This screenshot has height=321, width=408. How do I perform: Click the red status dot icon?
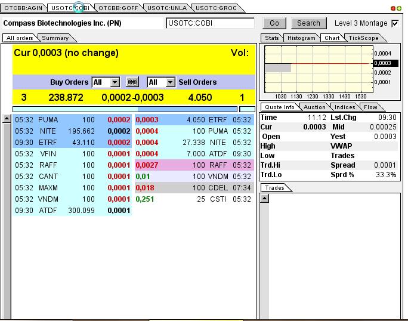click(x=393, y=8)
